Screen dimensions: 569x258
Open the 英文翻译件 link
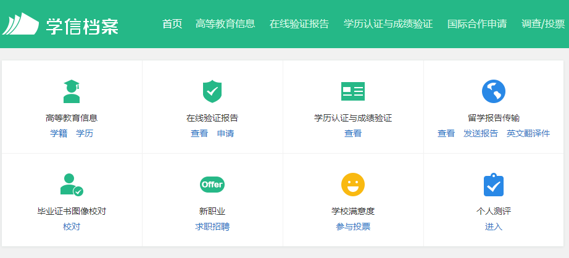point(528,133)
